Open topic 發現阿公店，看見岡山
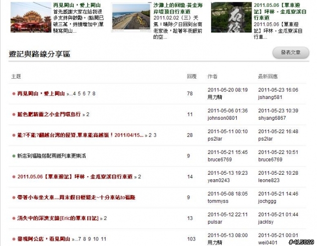The height and width of the screenshot is (246, 317). click(44, 239)
